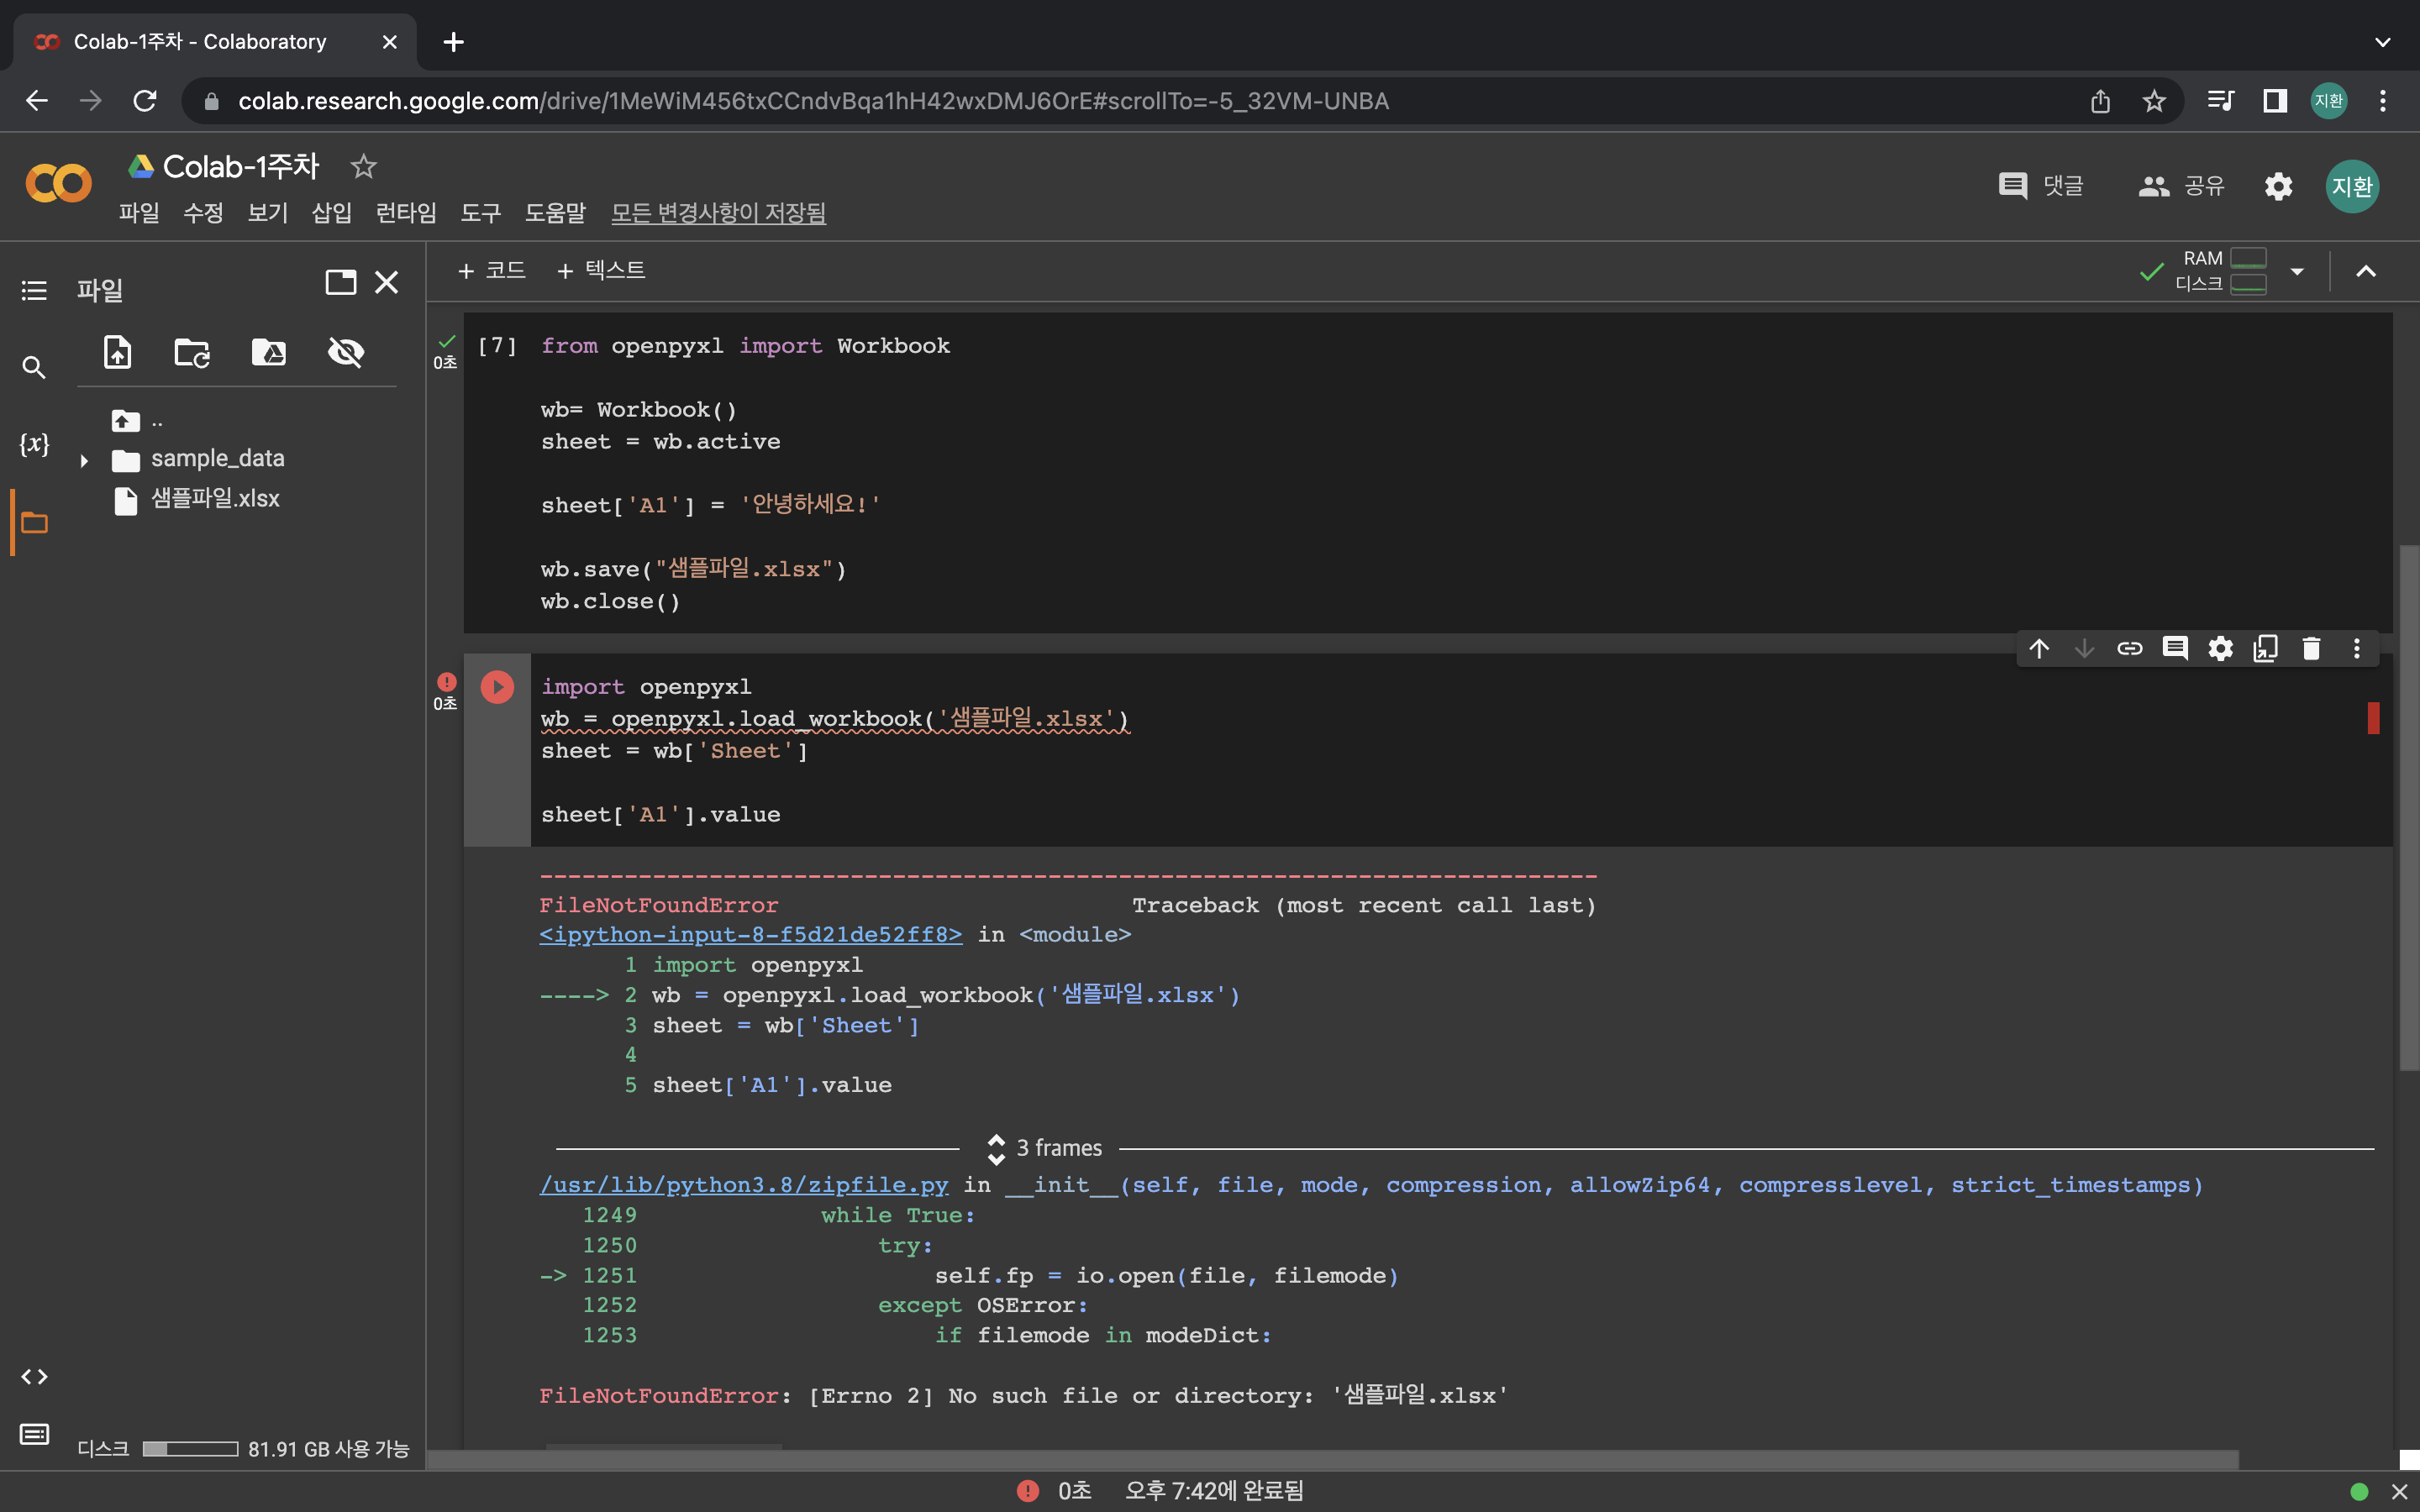Click the 공유 share button
The width and height of the screenshot is (2420, 1512).
2181,186
